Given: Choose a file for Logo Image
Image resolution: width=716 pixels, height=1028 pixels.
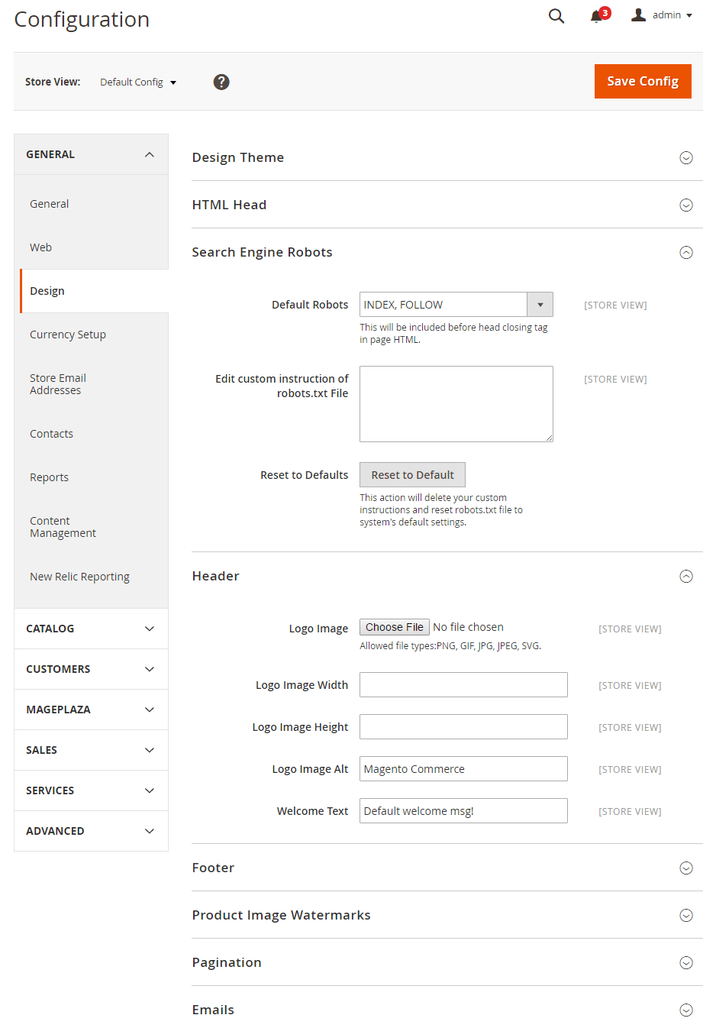Looking at the screenshot, I should click(x=394, y=626).
